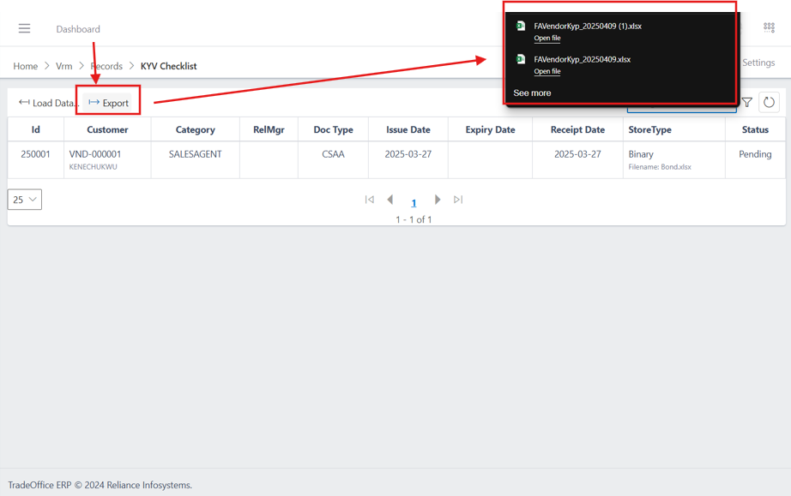Open the hamburger navigation menu
Viewport: 791px width, 496px height.
pos(24,29)
